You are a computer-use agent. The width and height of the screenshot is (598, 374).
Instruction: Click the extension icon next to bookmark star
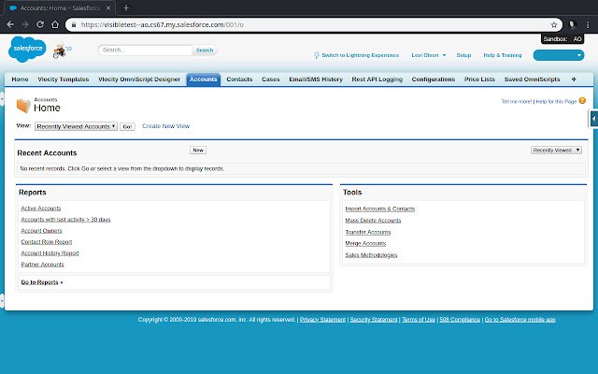coord(572,25)
